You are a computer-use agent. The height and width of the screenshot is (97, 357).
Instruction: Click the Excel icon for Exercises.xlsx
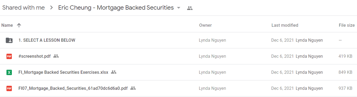pos(9,72)
